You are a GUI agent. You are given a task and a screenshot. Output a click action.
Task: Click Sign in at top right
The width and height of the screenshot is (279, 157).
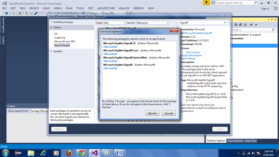tap(265, 8)
